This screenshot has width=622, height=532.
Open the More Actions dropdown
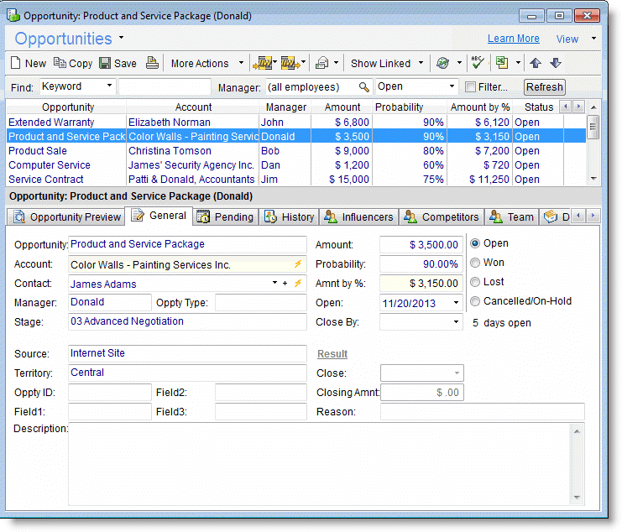point(206,63)
